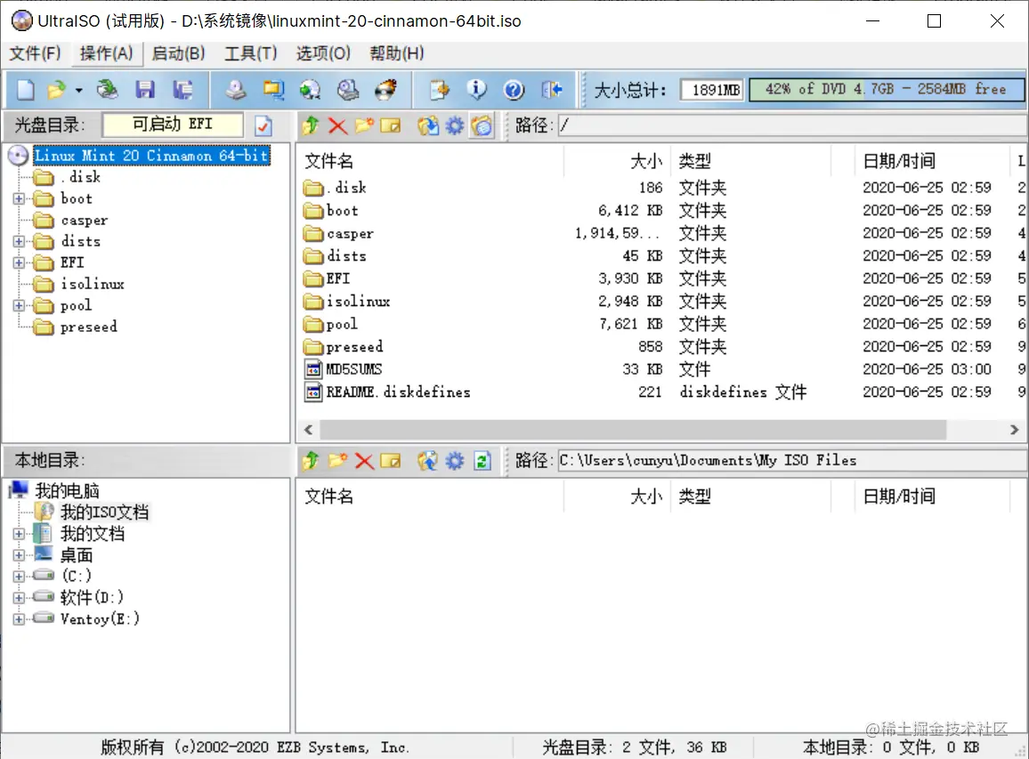
Task: Expand the Ventoy(E:) drive node
Action: click(x=19, y=619)
